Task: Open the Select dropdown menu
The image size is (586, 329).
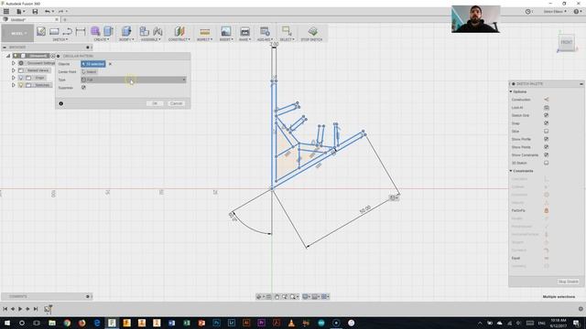Action: coord(287,39)
